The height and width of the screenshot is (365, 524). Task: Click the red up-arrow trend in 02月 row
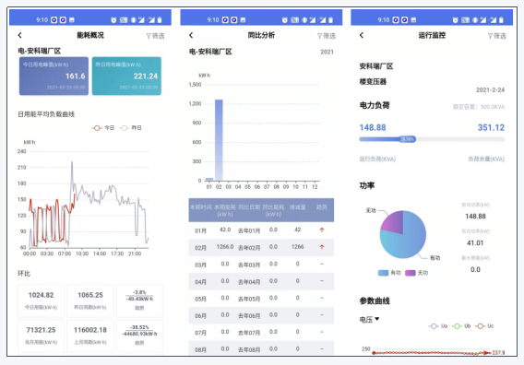click(x=322, y=247)
